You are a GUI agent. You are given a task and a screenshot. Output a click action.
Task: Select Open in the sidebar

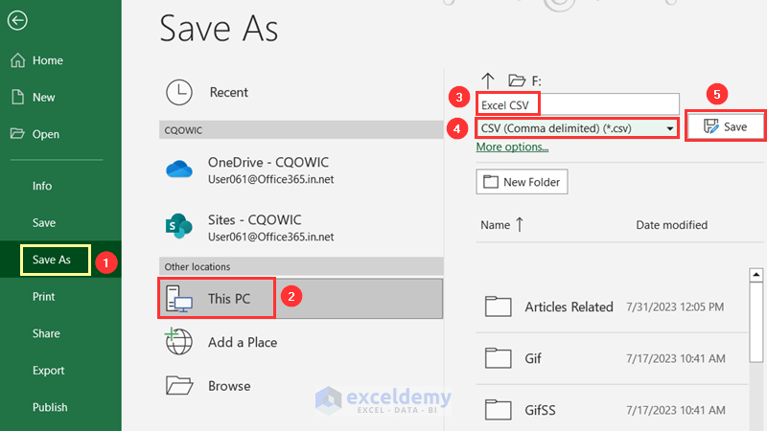(x=45, y=134)
